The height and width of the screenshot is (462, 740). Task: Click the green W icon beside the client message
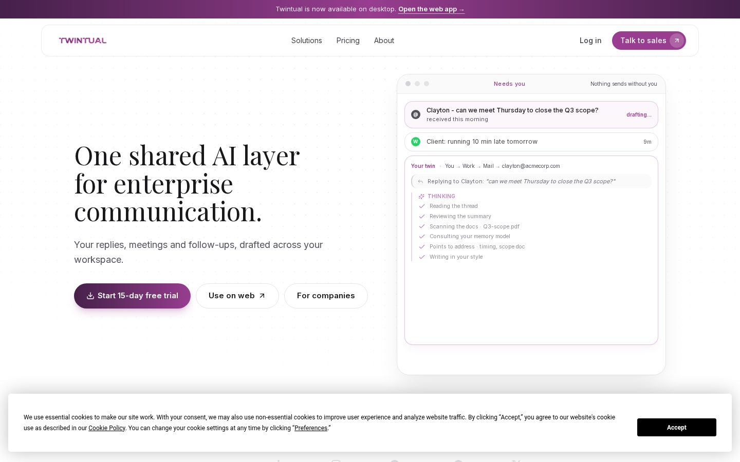coord(416,142)
